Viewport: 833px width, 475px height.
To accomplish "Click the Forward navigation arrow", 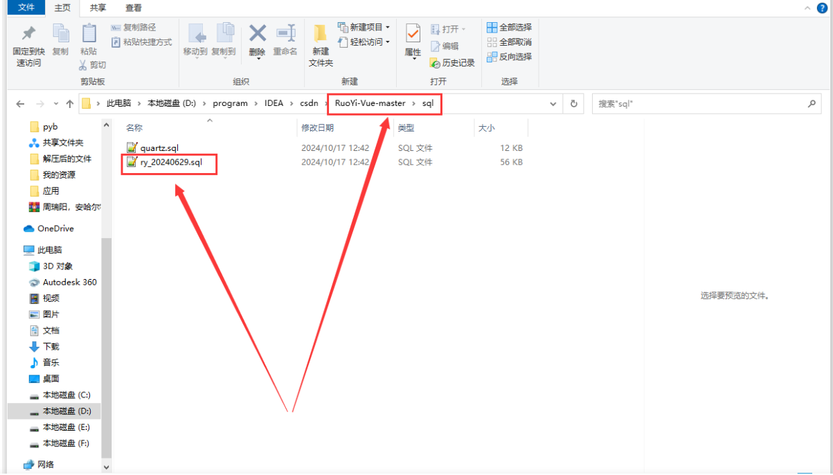I will pos(40,104).
